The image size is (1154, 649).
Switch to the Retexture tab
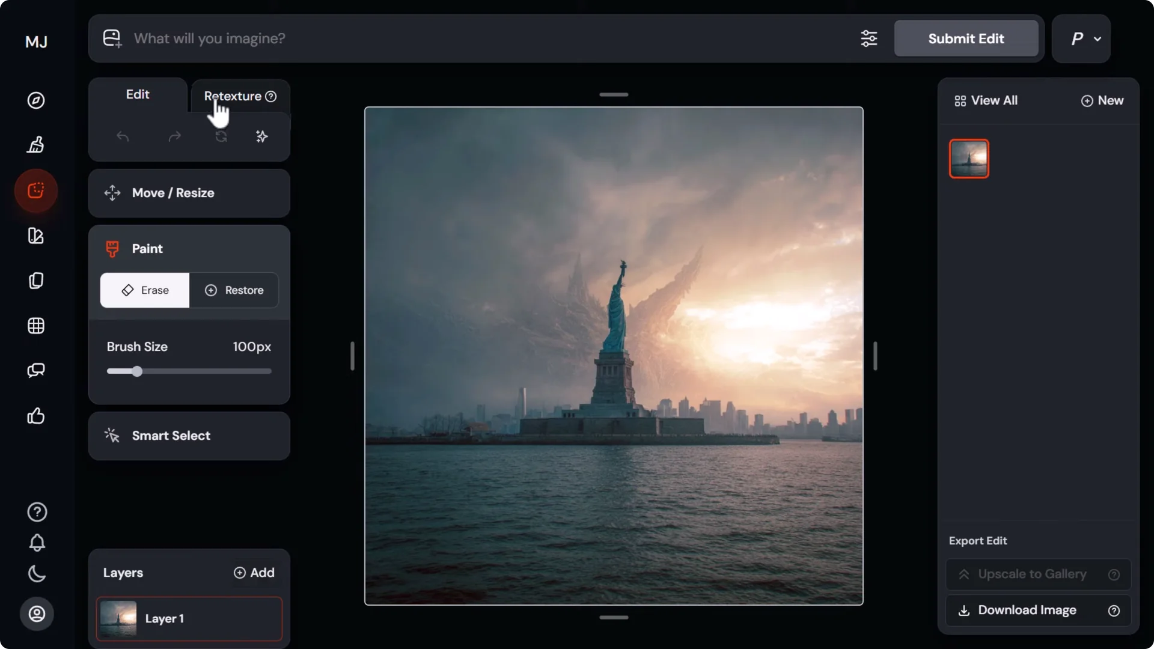233,96
